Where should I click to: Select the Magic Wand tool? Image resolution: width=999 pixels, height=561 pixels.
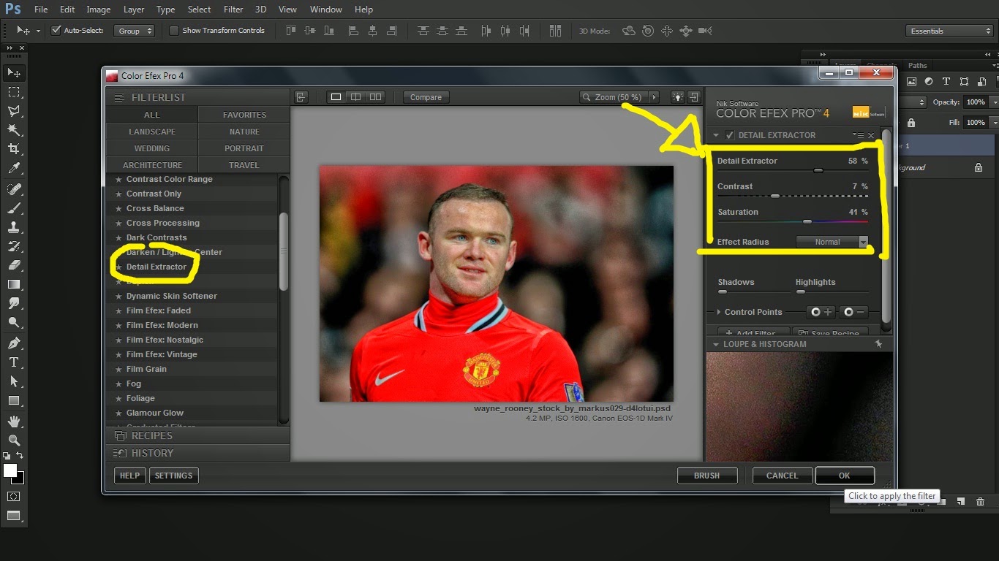(14, 130)
